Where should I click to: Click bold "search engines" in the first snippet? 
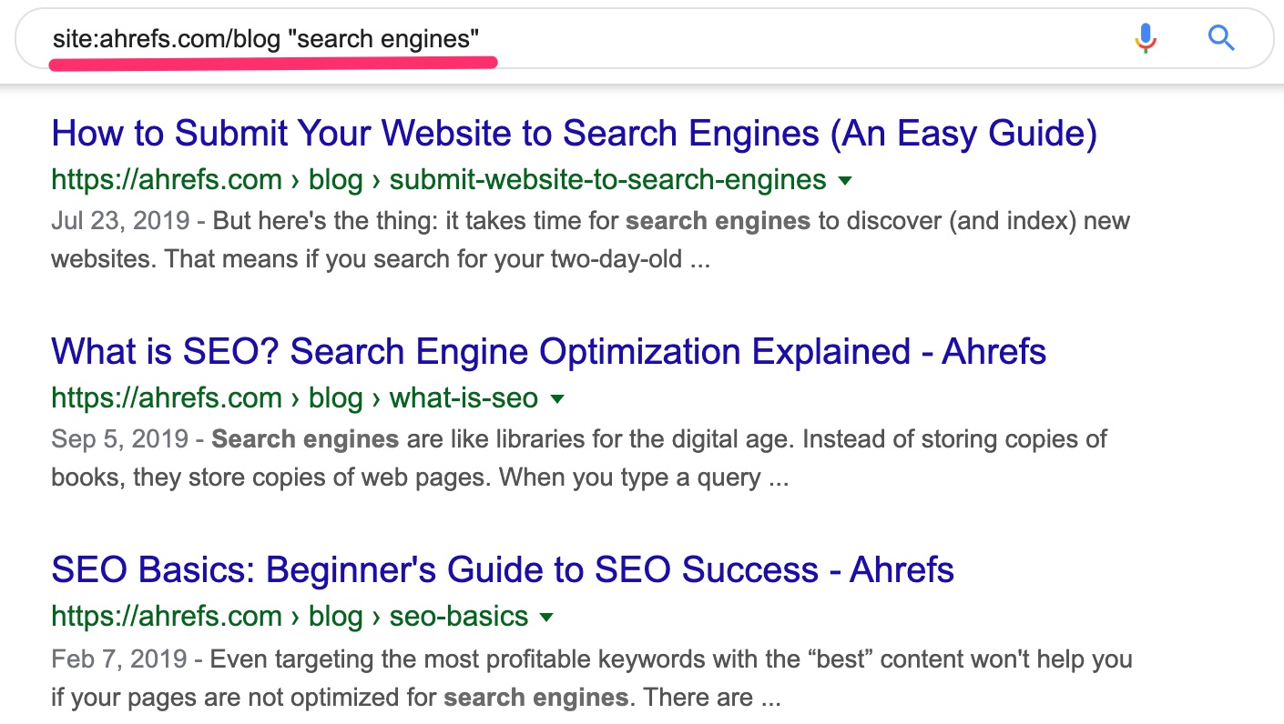coord(718,221)
